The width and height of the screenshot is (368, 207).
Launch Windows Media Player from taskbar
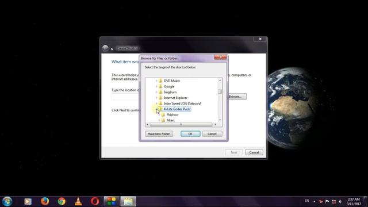pyautogui.click(x=28, y=201)
